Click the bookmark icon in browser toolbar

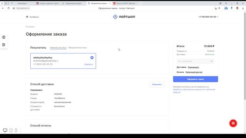[219, 8]
